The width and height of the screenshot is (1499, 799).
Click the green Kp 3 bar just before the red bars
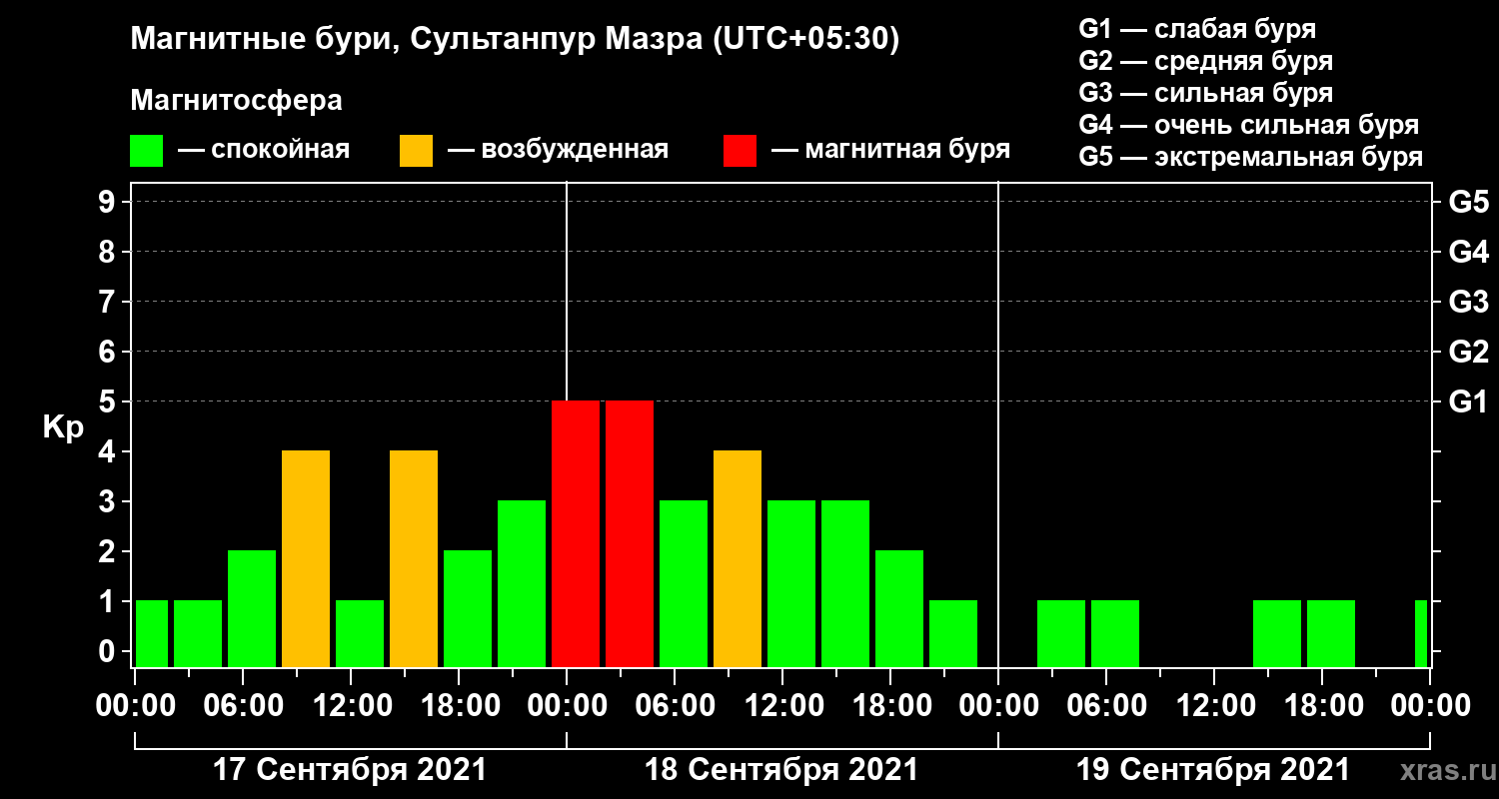pos(522,583)
